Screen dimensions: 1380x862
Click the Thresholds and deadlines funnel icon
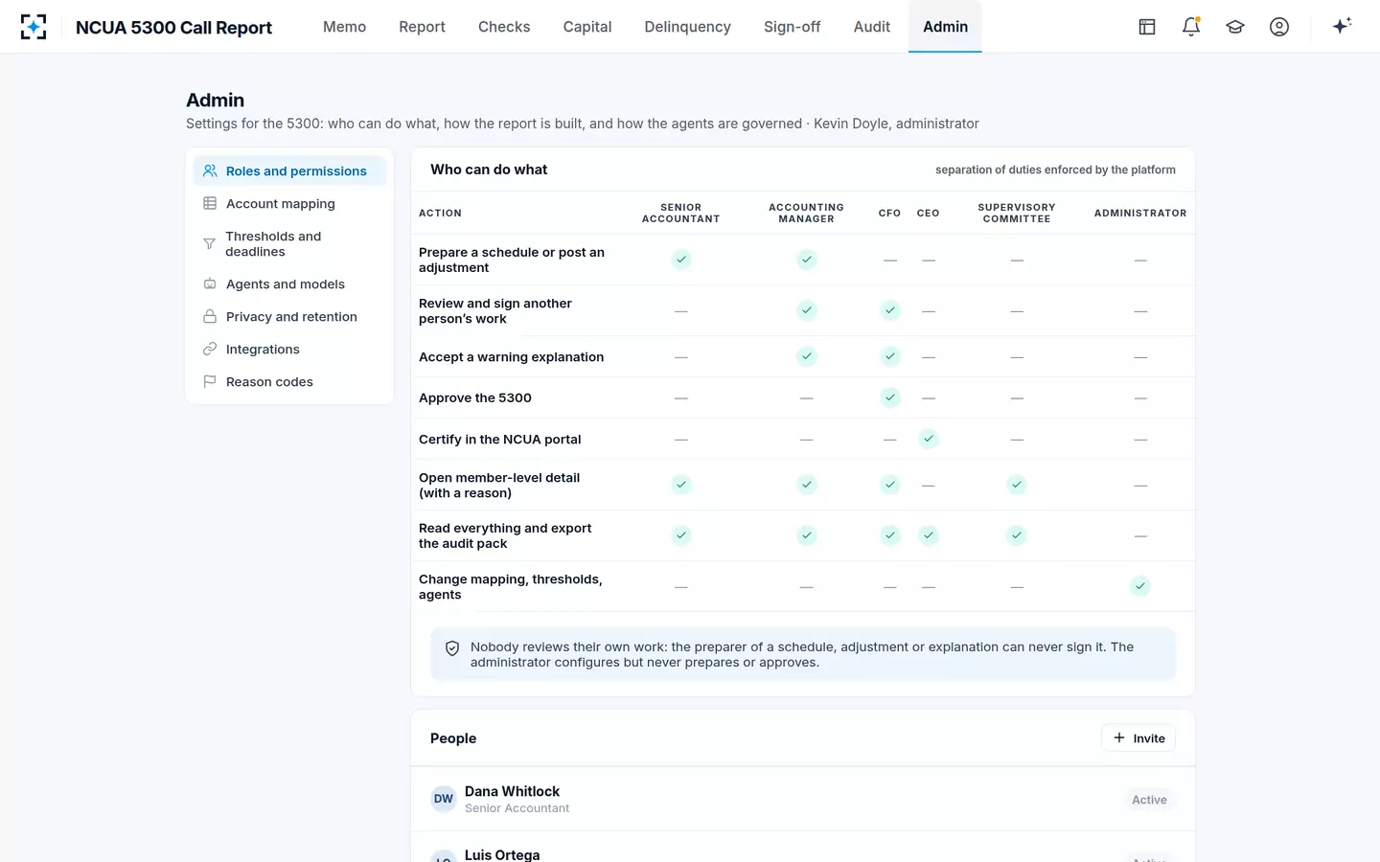(x=209, y=243)
